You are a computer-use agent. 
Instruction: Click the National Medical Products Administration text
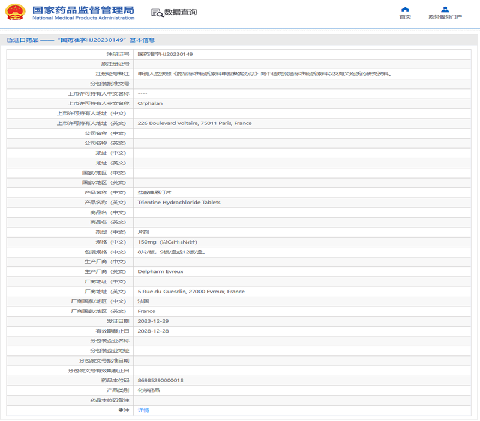tap(83, 18)
